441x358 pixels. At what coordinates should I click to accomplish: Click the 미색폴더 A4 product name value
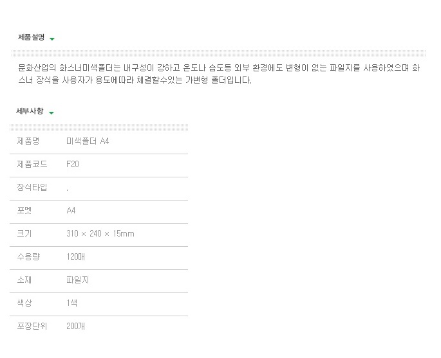click(x=88, y=141)
